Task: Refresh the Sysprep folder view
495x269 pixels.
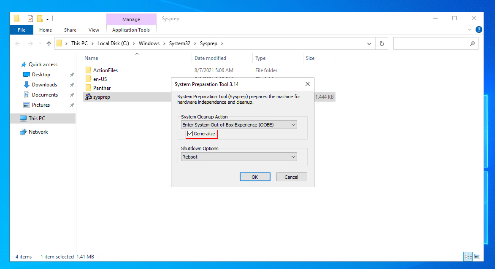Action: (381, 43)
